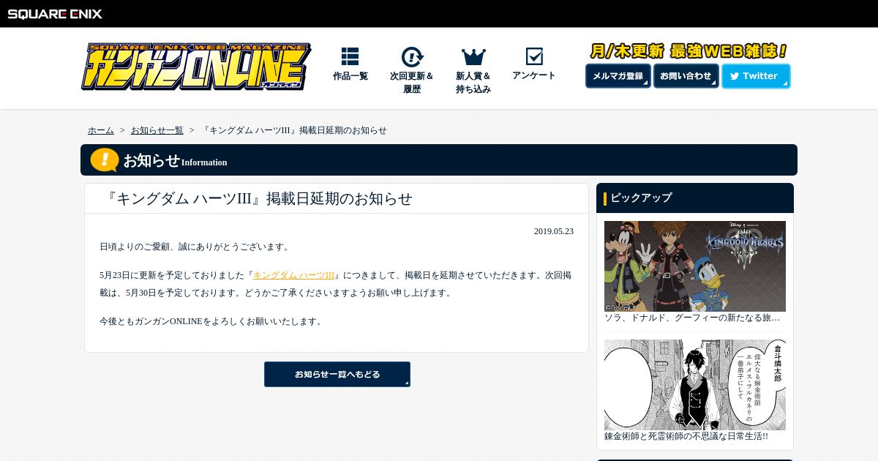Open the Kingdom Hearts III pickup thumbnail
878x461 pixels.
[695, 266]
